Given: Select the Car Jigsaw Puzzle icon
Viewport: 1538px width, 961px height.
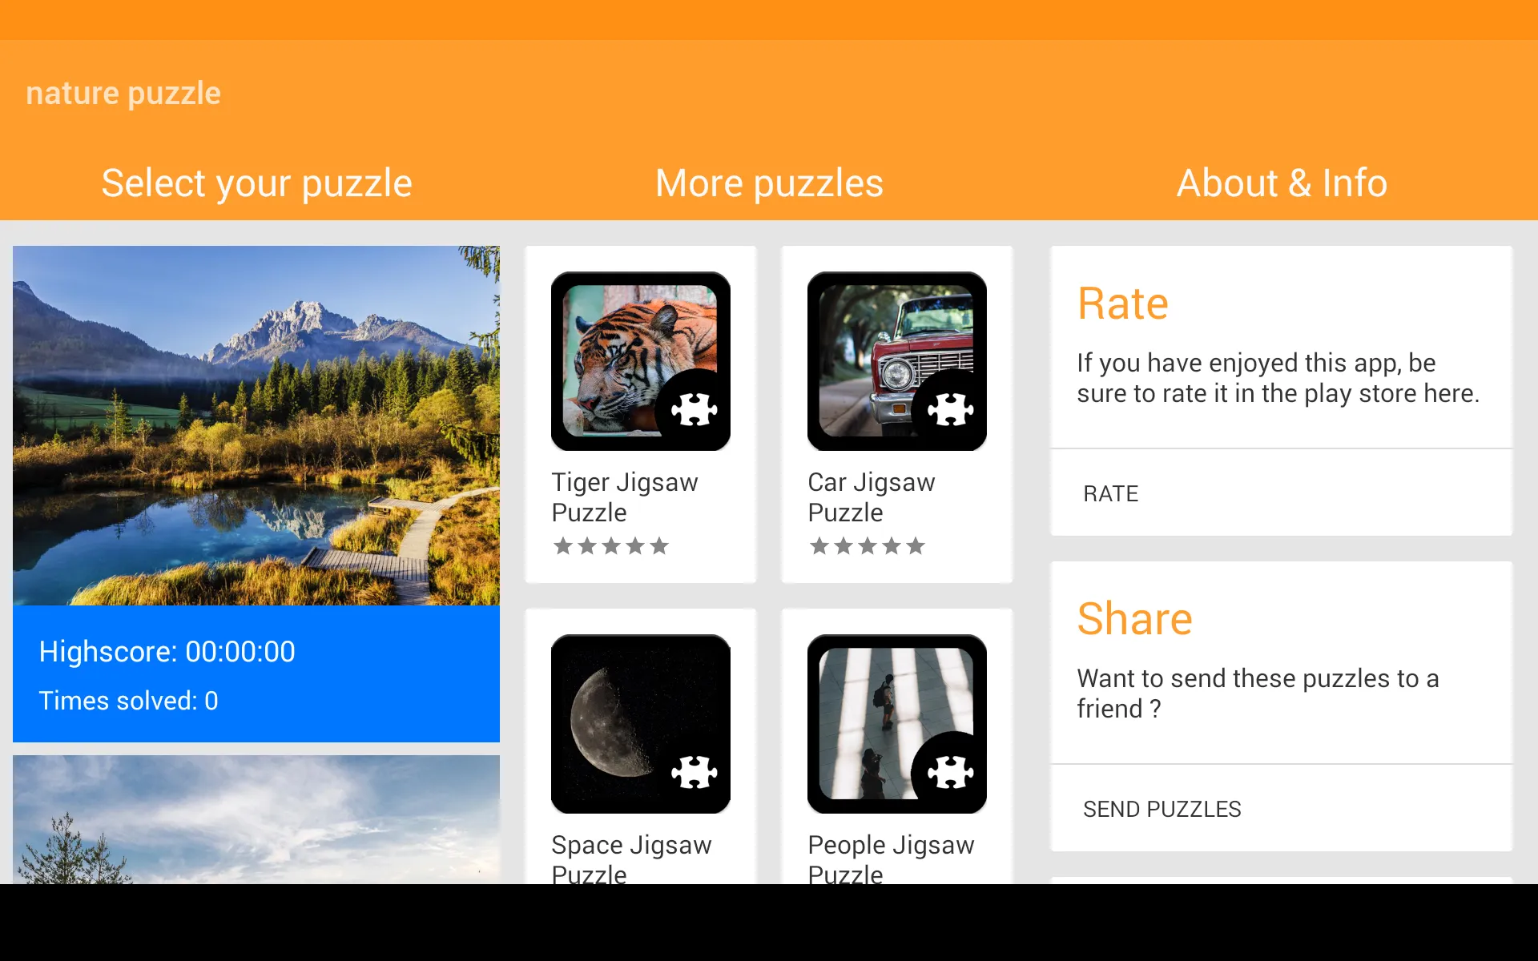Looking at the screenshot, I should 897,360.
